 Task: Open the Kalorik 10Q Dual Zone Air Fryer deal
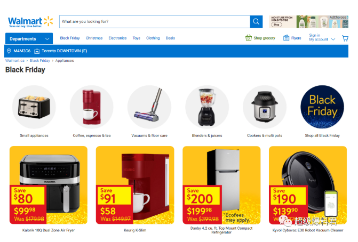coord(49,189)
